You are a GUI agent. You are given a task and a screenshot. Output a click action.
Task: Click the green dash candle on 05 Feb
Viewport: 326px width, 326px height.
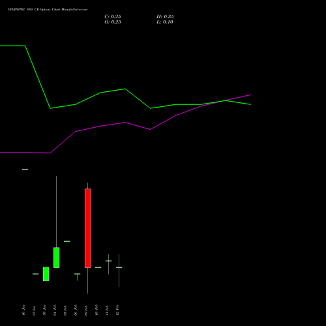(x=67, y=241)
